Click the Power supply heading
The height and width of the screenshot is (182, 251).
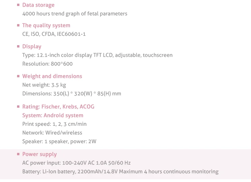pos(39,154)
